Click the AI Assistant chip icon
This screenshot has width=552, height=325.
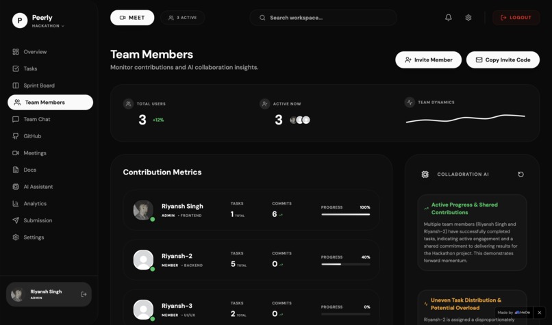(x=16, y=187)
